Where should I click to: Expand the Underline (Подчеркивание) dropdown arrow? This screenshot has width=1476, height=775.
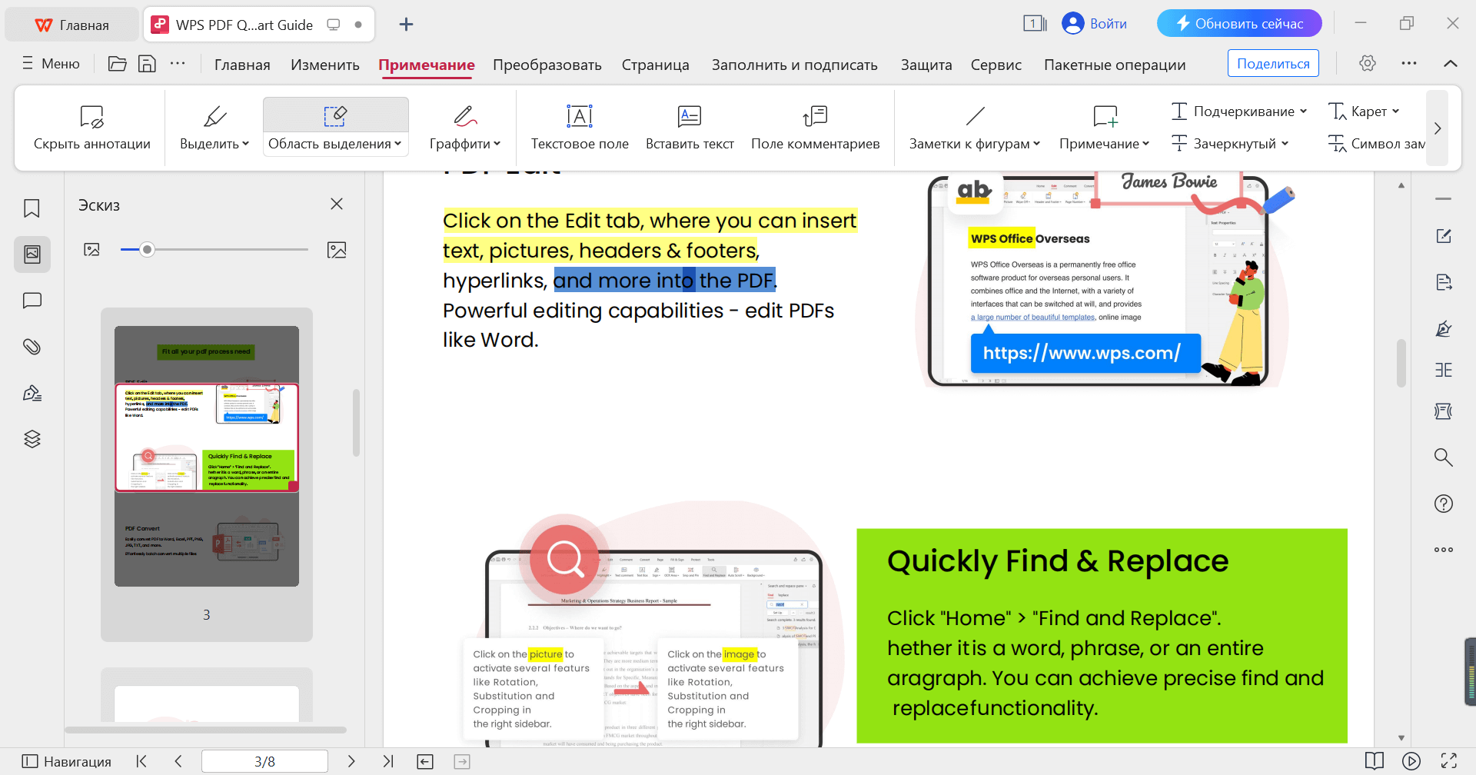pyautogui.click(x=1303, y=111)
